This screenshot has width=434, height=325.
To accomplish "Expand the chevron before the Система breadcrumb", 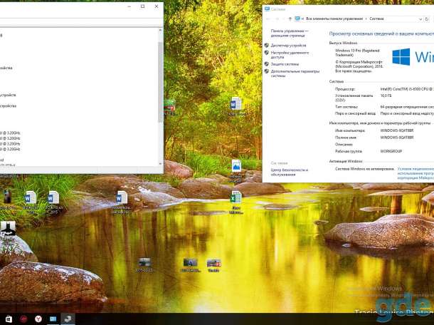I will point(366,19).
